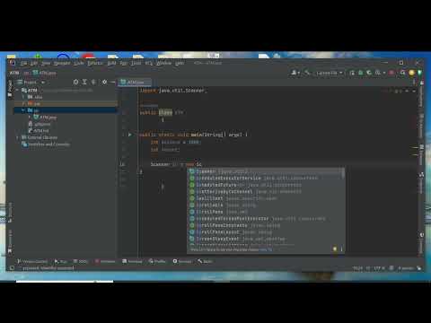This screenshot has height=323, width=431.
Task: Expand External Libraries node
Action: click(17, 137)
